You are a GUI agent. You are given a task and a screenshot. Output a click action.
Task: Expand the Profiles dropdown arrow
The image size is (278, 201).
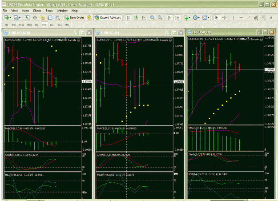point(20,18)
